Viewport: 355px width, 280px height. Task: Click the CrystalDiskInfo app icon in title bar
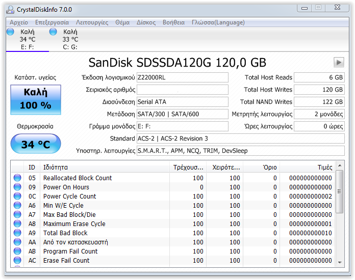pos(10,10)
